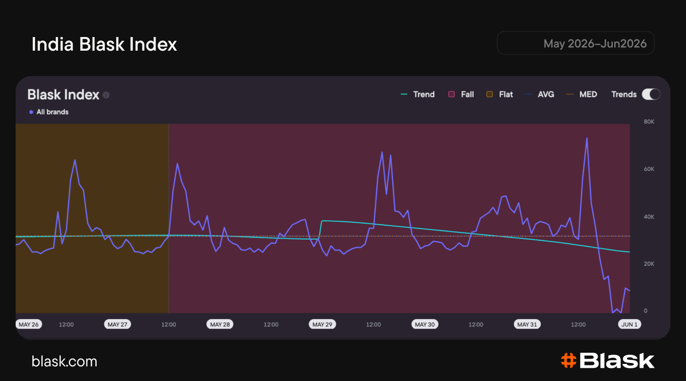The width and height of the screenshot is (686, 381).
Task: Select the MAY 31 date marker
Action: point(527,324)
